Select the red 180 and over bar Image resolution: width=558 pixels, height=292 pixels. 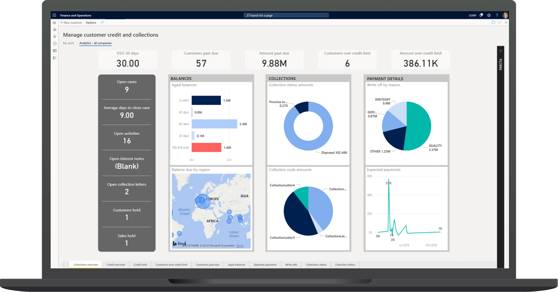(x=206, y=148)
